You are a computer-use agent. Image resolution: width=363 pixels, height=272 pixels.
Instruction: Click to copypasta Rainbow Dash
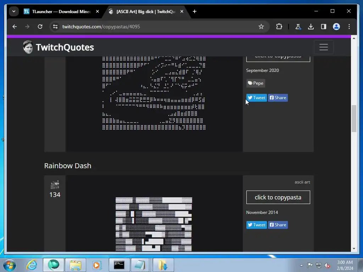(278, 197)
